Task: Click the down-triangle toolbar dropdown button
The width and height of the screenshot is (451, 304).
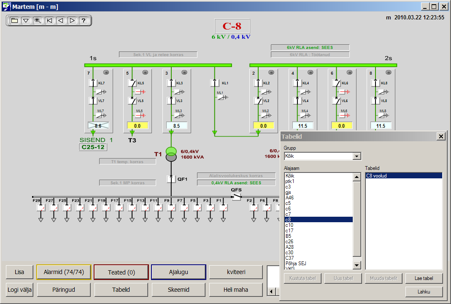Action: pos(26,20)
